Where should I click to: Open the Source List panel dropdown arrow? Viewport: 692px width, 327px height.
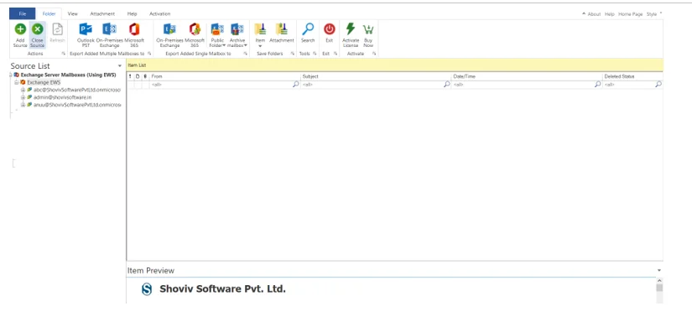pyautogui.click(x=120, y=66)
